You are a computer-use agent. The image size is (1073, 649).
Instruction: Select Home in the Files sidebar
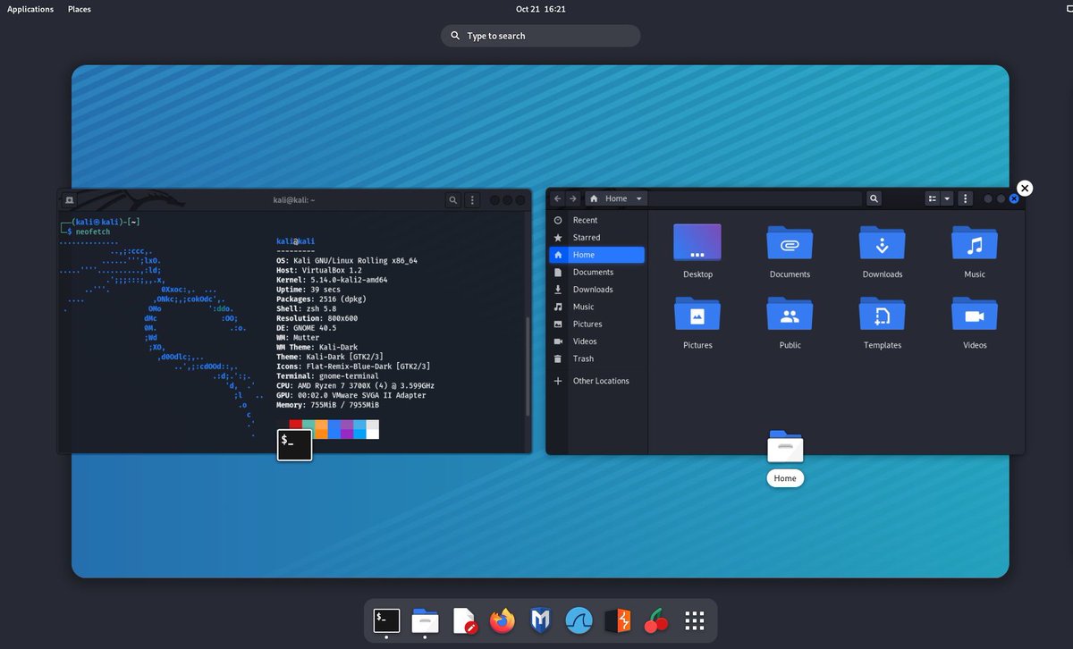click(597, 255)
